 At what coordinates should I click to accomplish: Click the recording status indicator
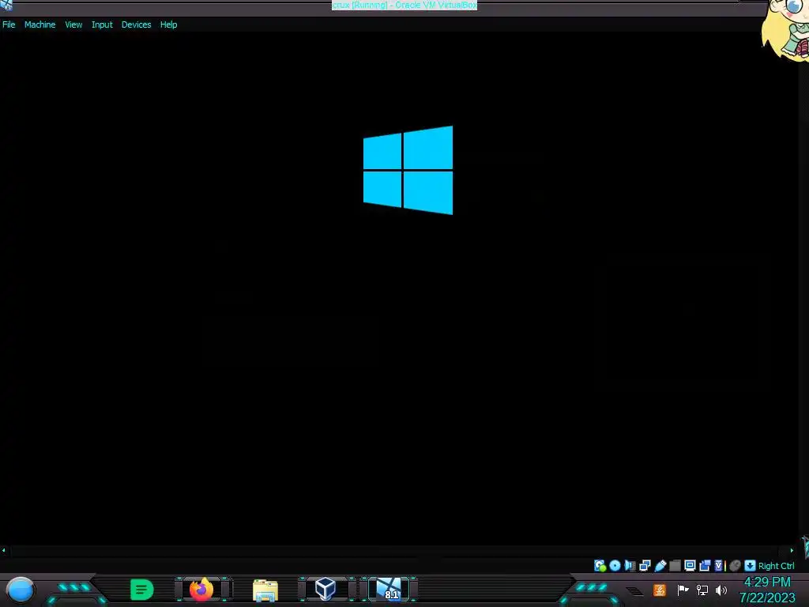click(705, 566)
